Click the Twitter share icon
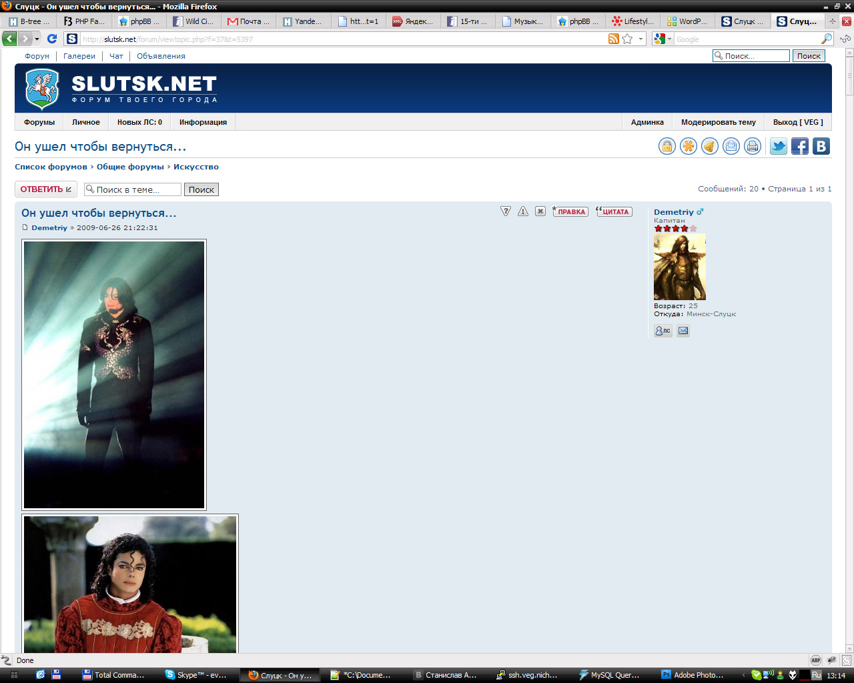The height and width of the screenshot is (683, 854). click(779, 146)
